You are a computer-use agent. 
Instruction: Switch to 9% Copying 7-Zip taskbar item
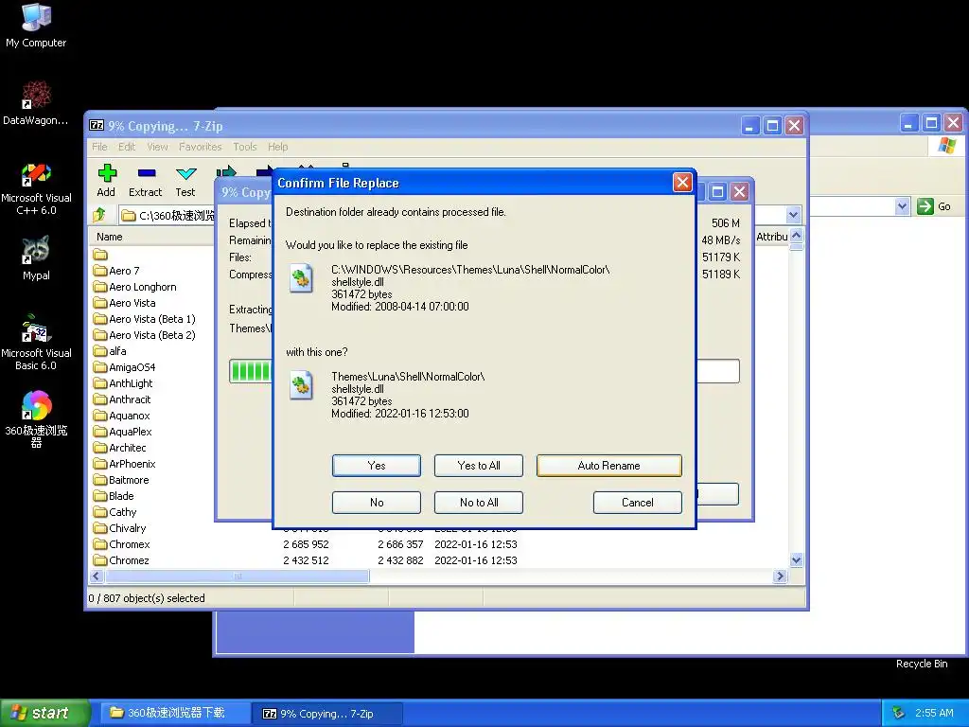[x=328, y=713]
